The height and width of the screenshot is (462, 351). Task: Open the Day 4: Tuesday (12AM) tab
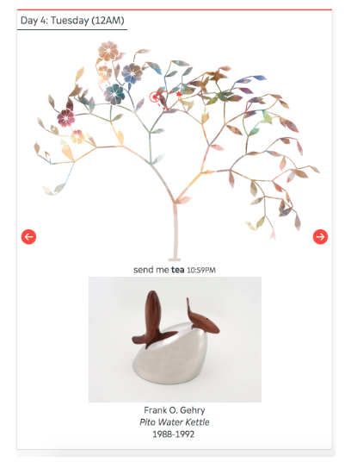click(72, 21)
